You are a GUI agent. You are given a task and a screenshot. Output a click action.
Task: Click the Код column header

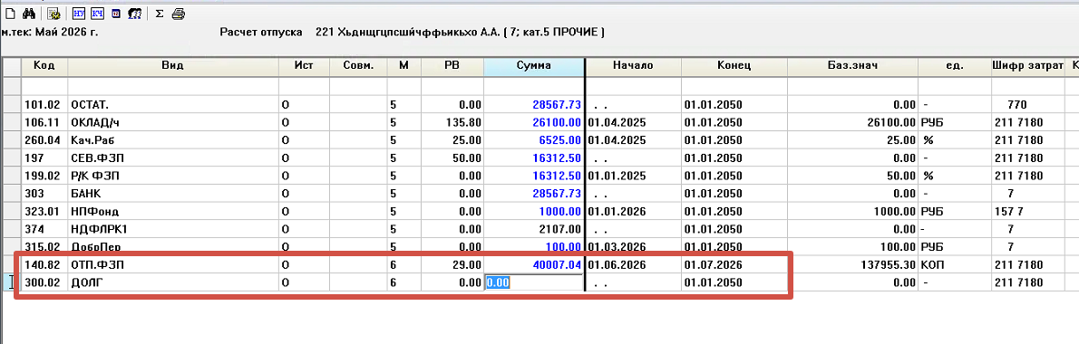[44, 66]
